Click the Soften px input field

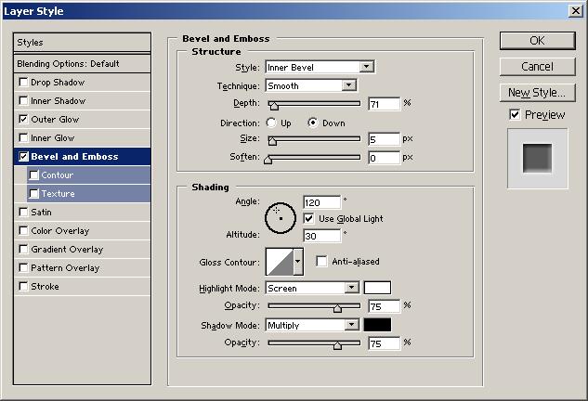click(x=384, y=158)
